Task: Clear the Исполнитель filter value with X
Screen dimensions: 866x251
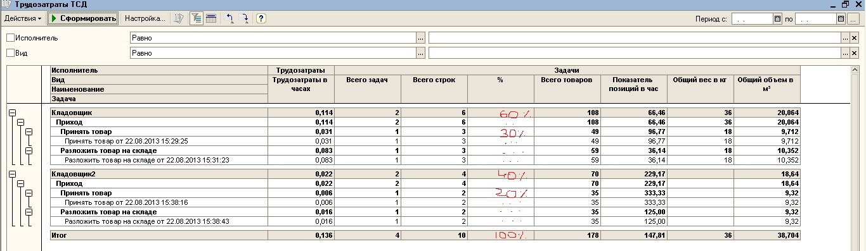Action: pyautogui.click(x=854, y=38)
